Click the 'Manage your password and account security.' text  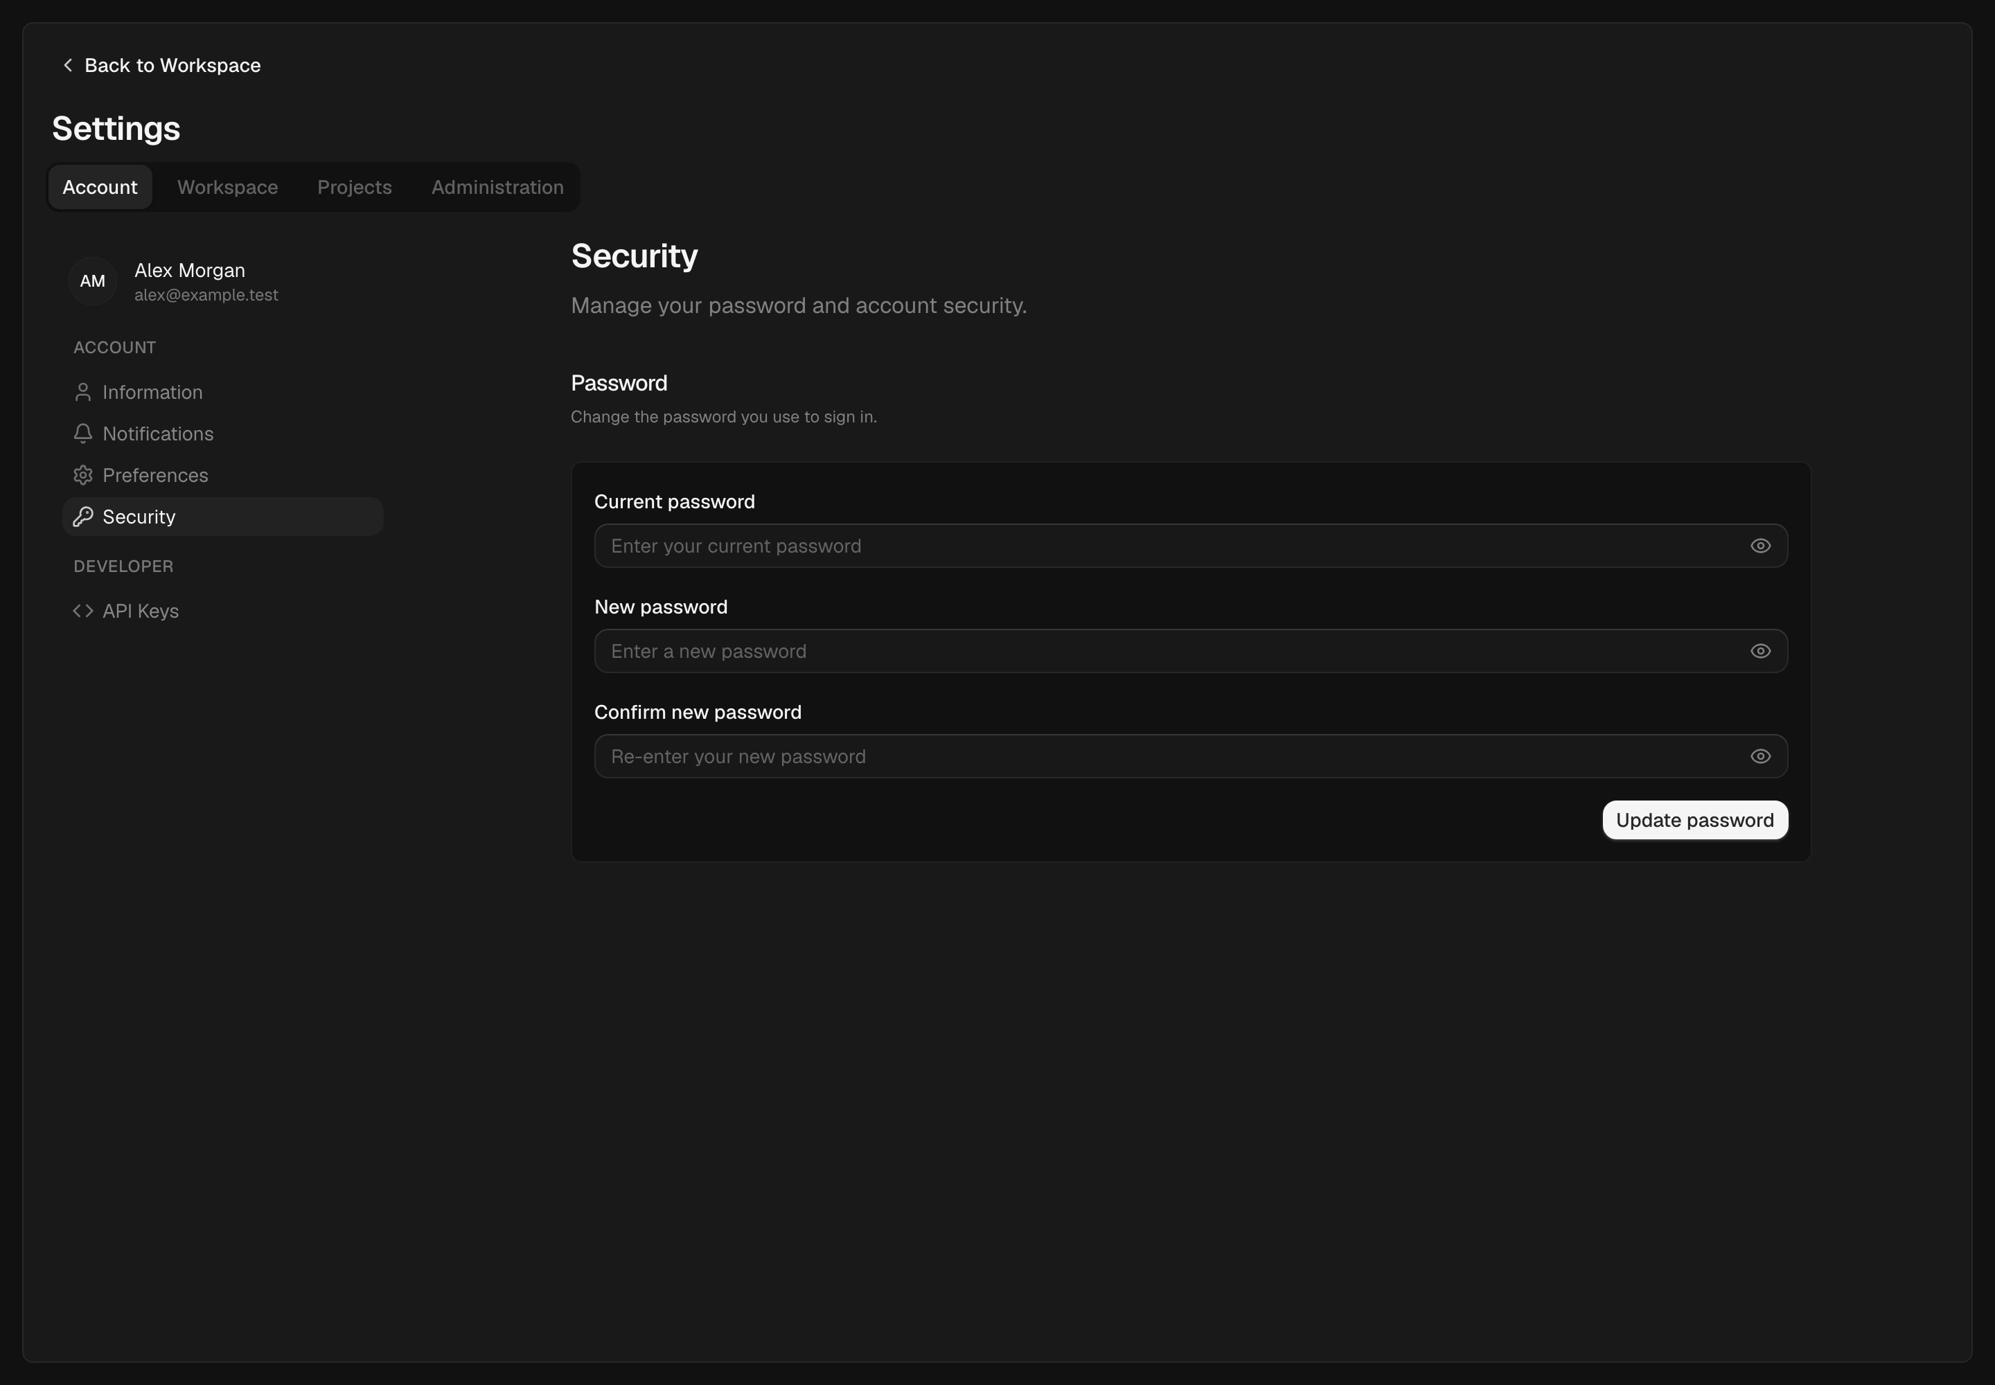pos(799,305)
